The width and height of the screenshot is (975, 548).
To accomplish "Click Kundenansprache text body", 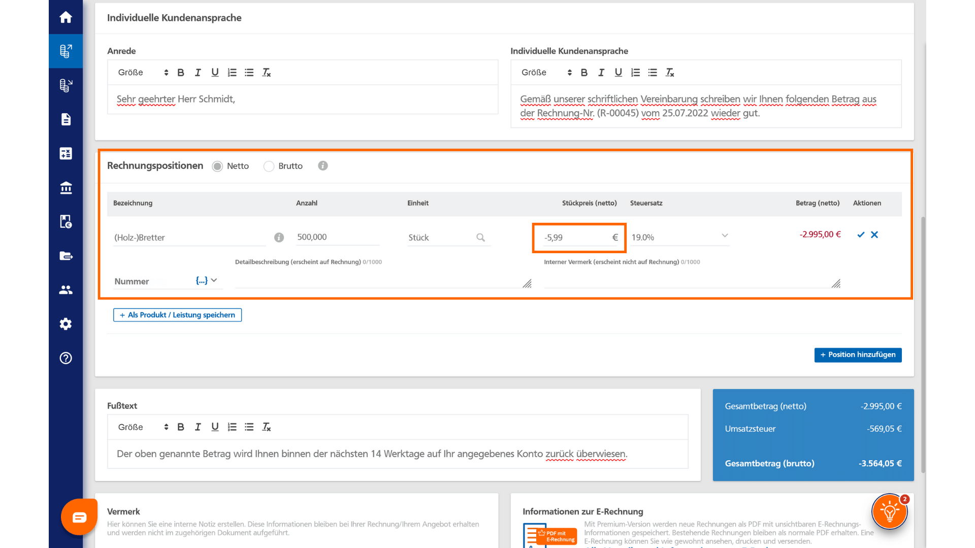I will click(698, 106).
